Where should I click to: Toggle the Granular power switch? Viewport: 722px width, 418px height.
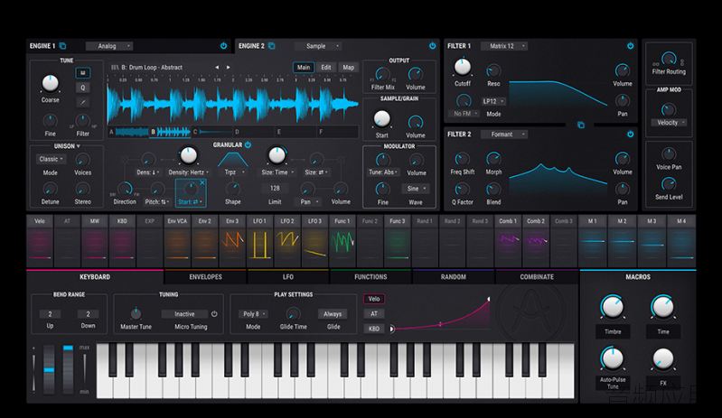tap(248, 144)
